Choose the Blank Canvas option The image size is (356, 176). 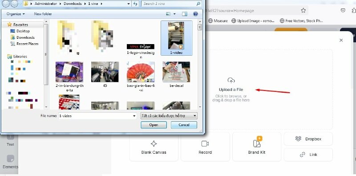(154, 147)
